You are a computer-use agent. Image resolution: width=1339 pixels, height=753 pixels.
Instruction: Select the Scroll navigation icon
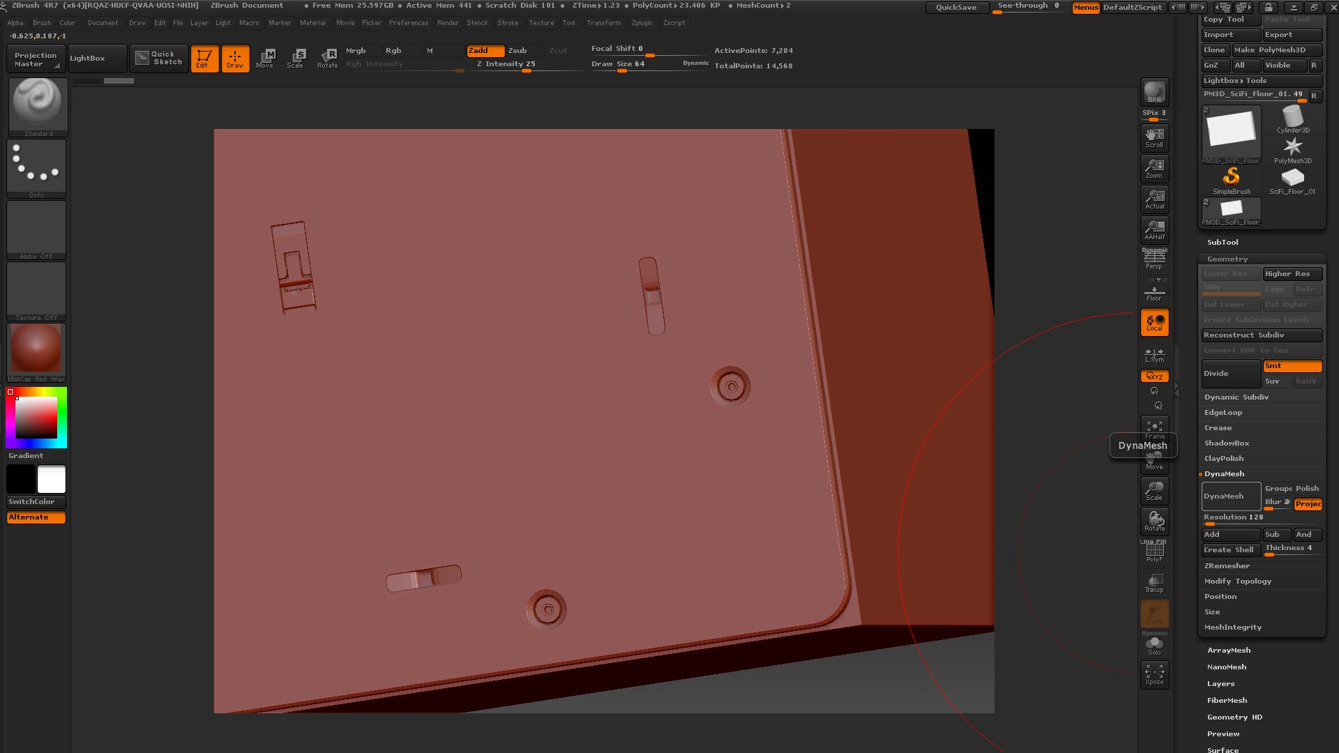[1154, 137]
